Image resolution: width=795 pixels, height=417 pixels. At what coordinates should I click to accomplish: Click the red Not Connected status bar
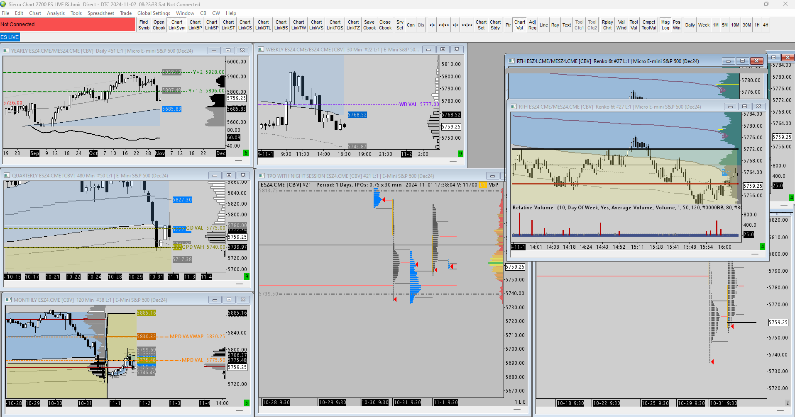[x=68, y=24]
